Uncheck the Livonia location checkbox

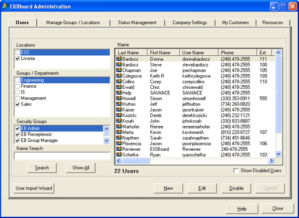(18, 58)
